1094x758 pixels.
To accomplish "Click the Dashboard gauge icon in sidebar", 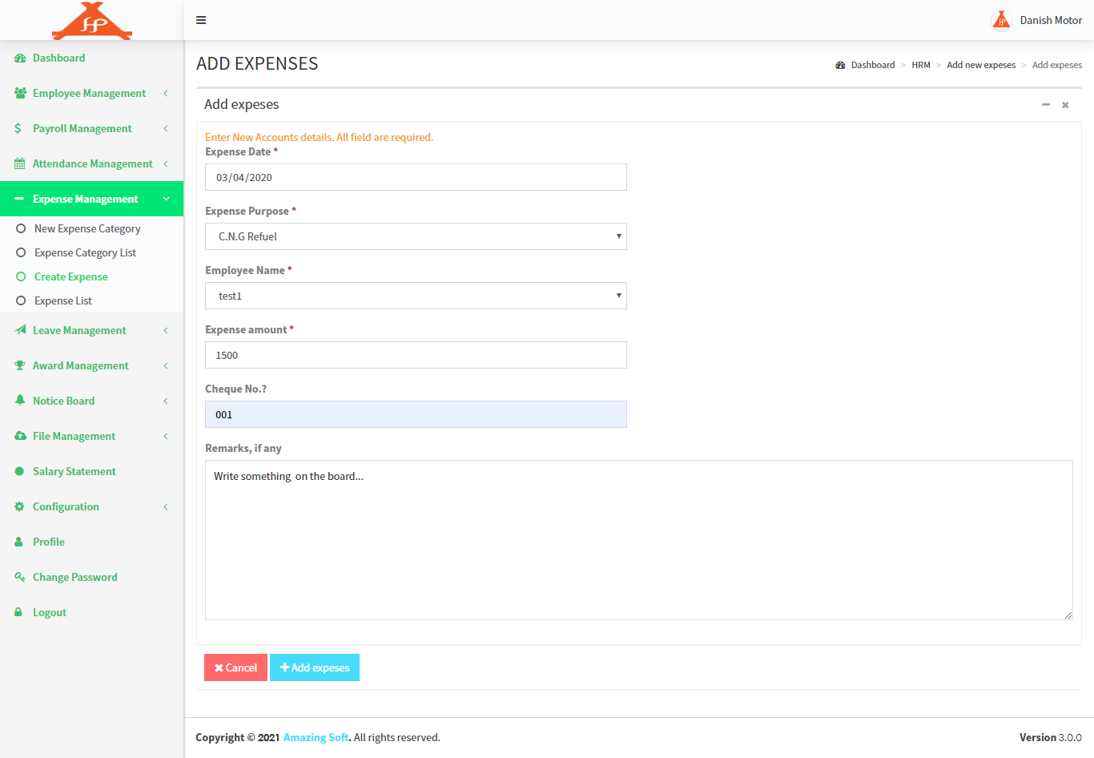I will click(20, 58).
